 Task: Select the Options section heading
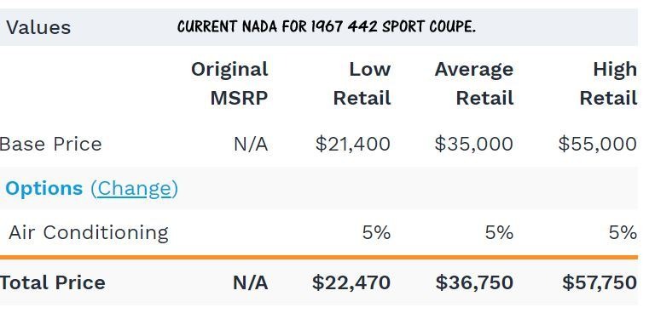(x=43, y=188)
